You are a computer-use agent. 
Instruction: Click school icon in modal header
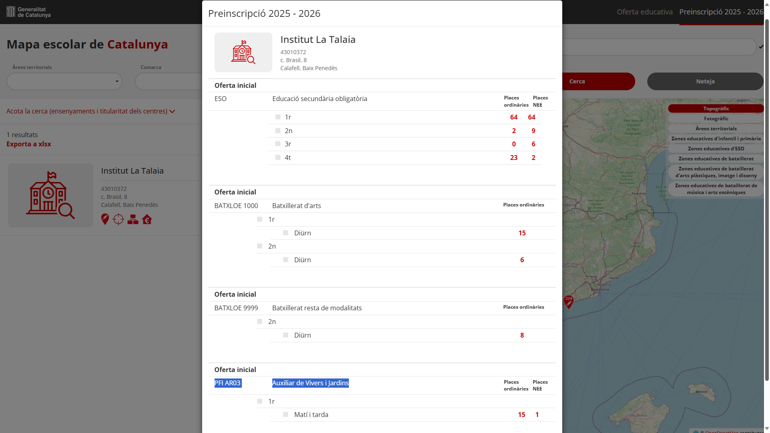[x=243, y=52]
